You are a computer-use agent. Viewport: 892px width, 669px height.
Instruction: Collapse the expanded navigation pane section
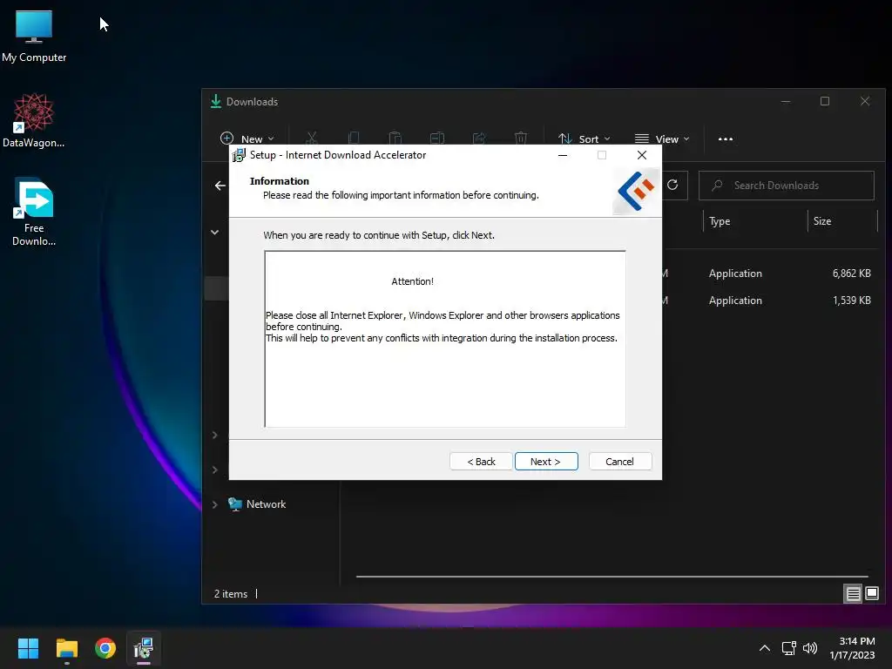tap(214, 232)
